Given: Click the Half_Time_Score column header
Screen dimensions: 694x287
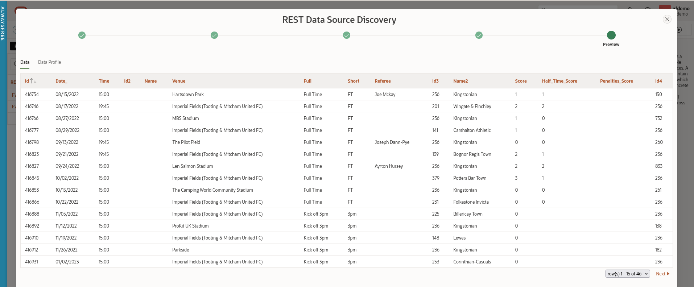Looking at the screenshot, I should 559,81.
